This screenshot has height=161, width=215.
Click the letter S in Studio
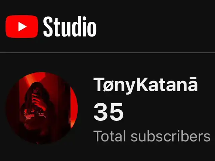48,27
